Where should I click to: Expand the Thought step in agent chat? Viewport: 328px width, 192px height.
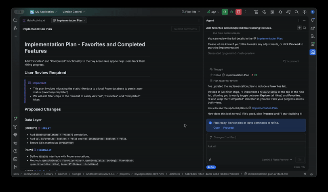[x=216, y=69]
